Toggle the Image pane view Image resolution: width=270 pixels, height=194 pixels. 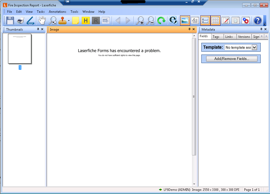click(185, 20)
